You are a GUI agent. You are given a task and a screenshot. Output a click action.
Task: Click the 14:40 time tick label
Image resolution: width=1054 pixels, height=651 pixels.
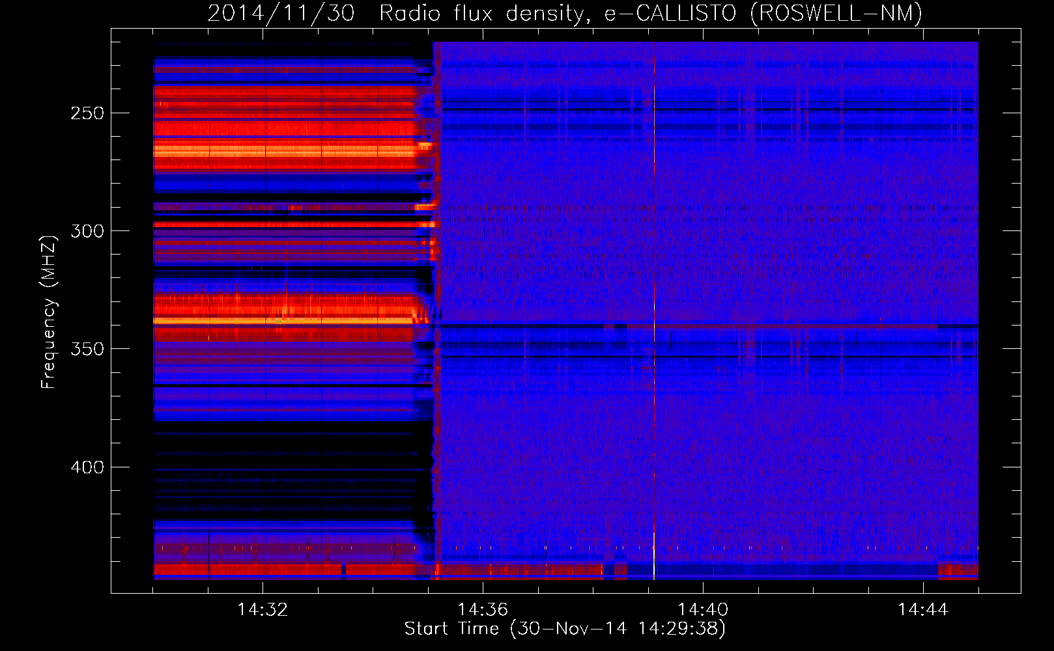pos(703,610)
